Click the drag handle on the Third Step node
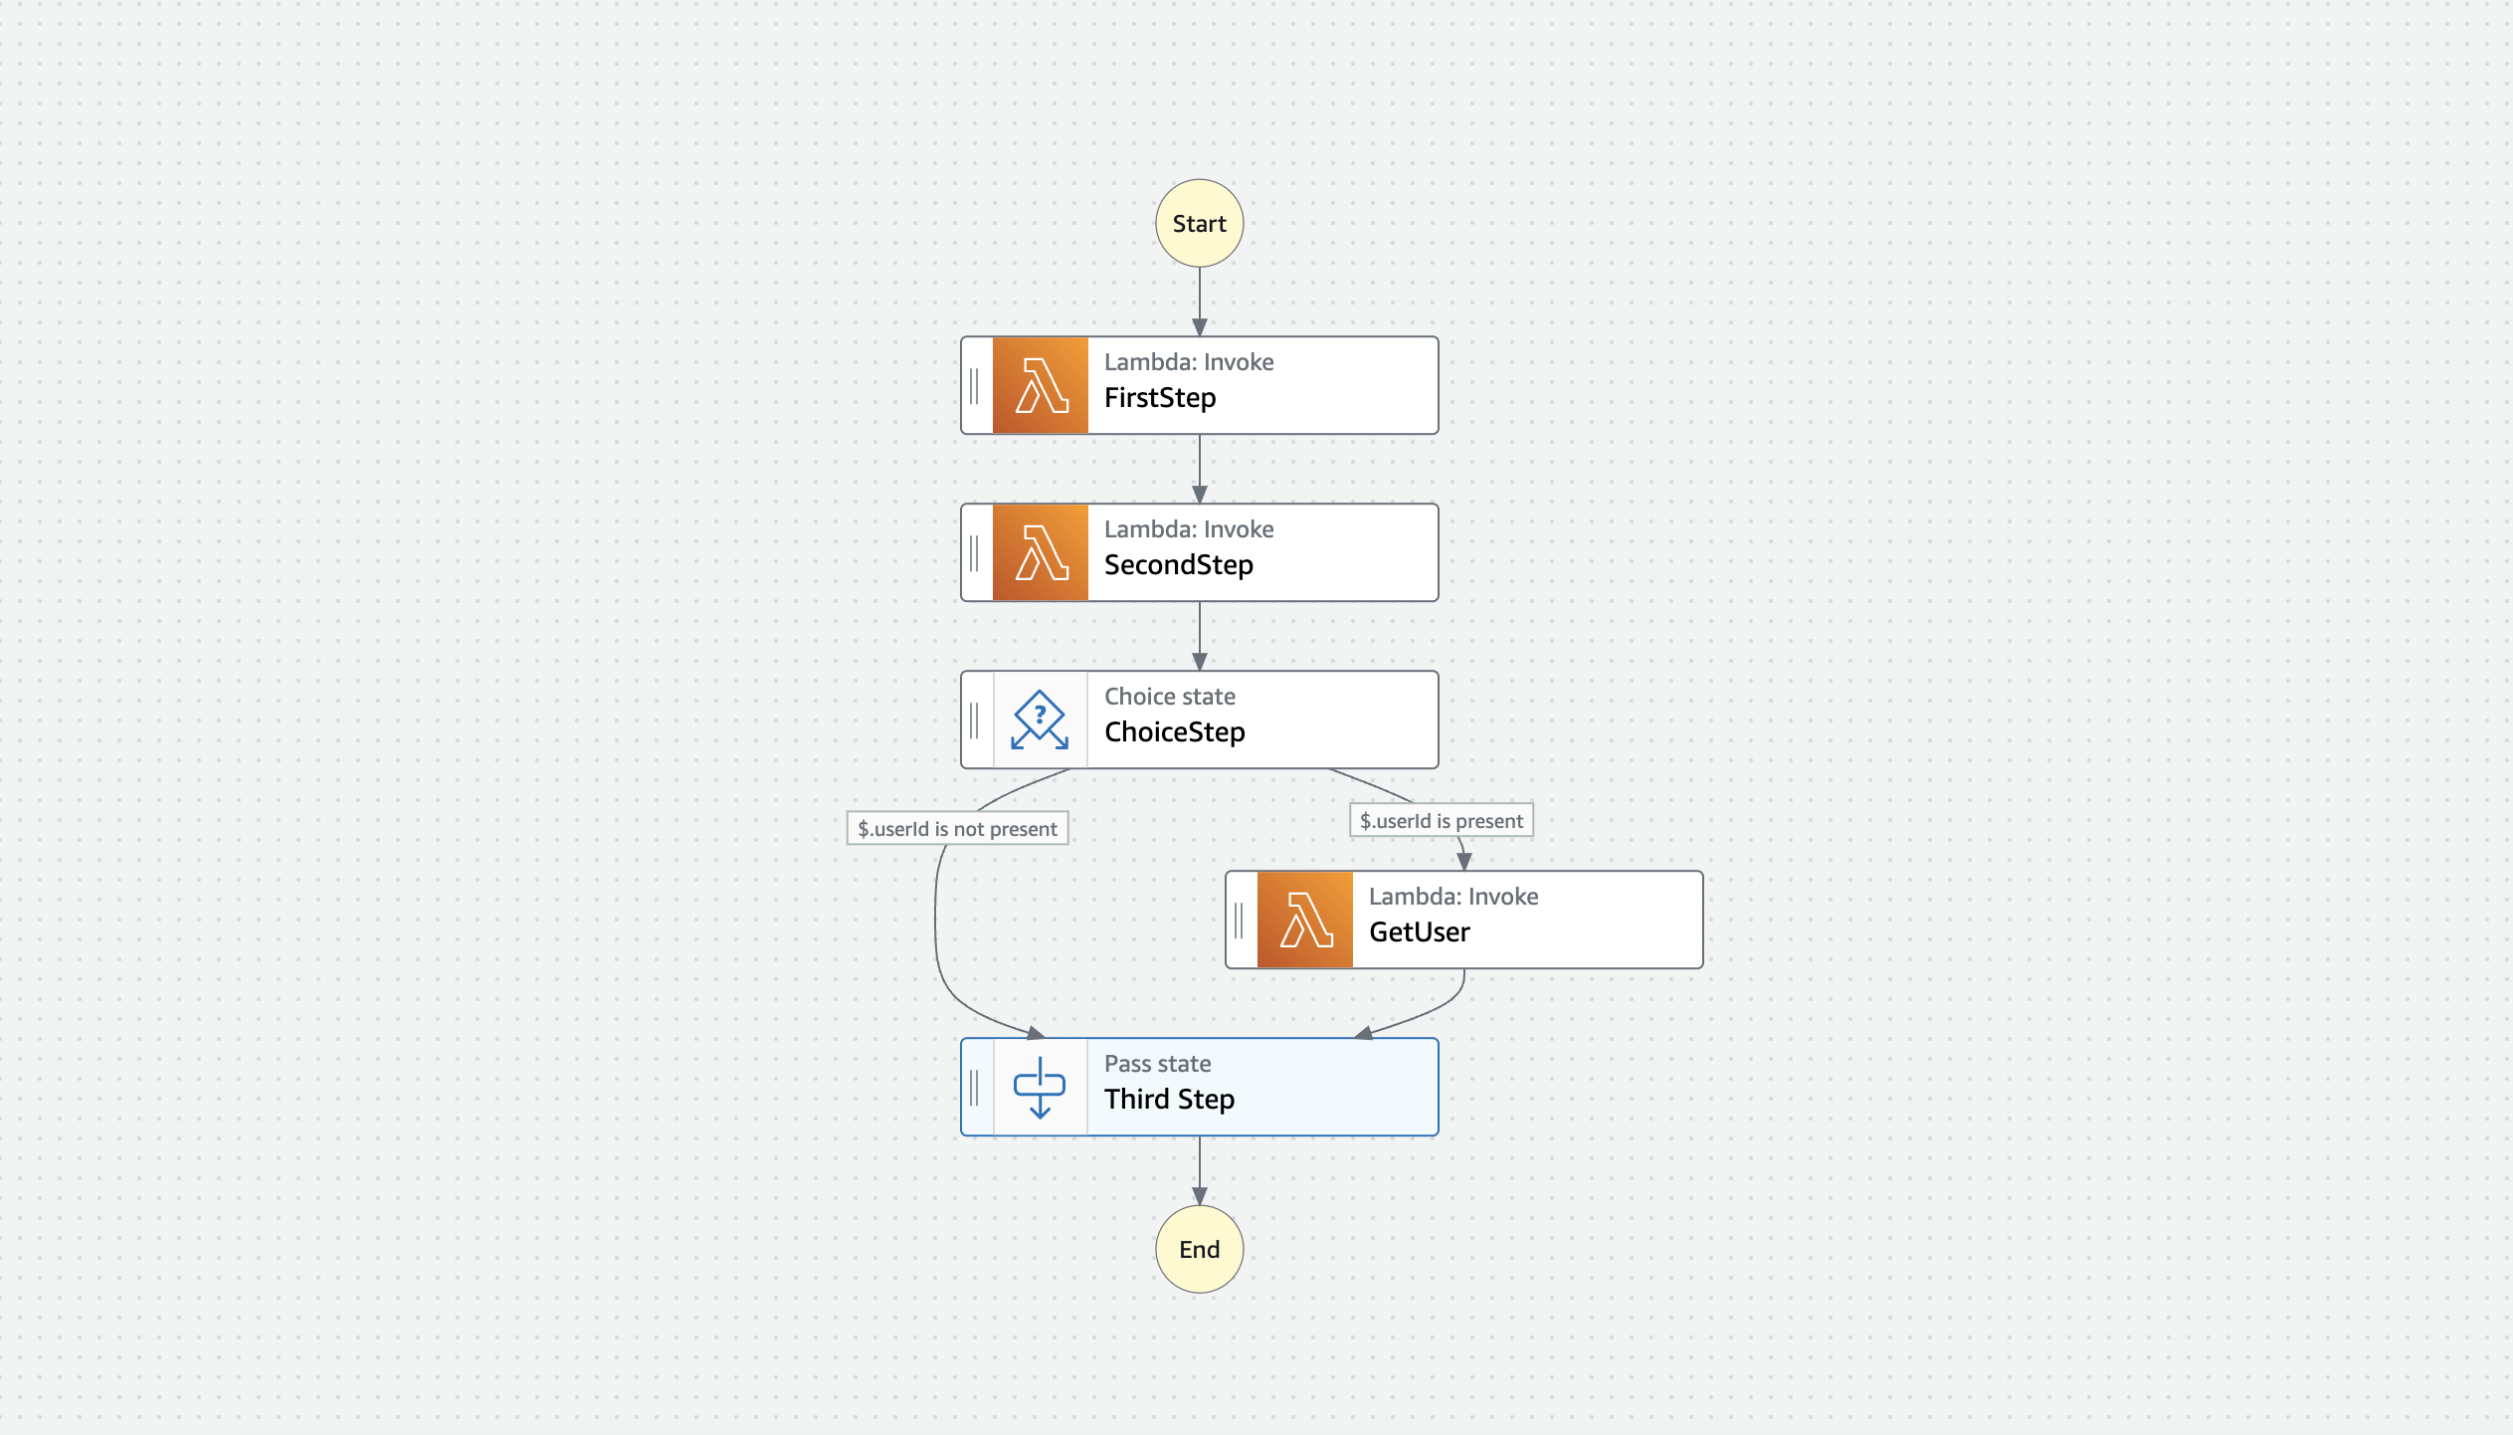2513x1435 pixels. pyautogui.click(x=974, y=1086)
